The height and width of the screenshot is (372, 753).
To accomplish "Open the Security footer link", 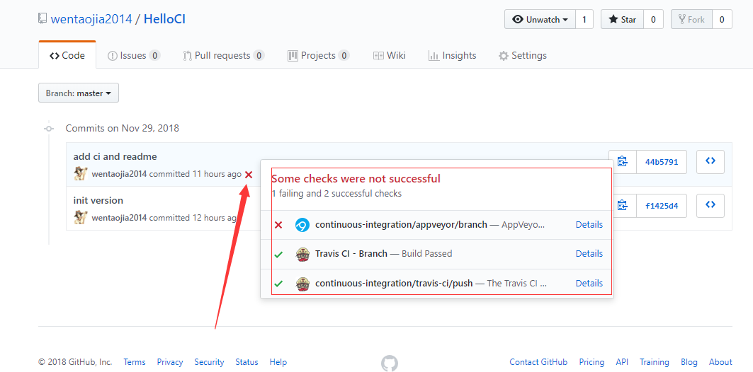I will tap(210, 362).
